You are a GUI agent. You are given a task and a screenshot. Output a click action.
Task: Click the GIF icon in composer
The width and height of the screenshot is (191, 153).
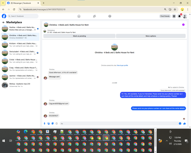coord(57,124)
